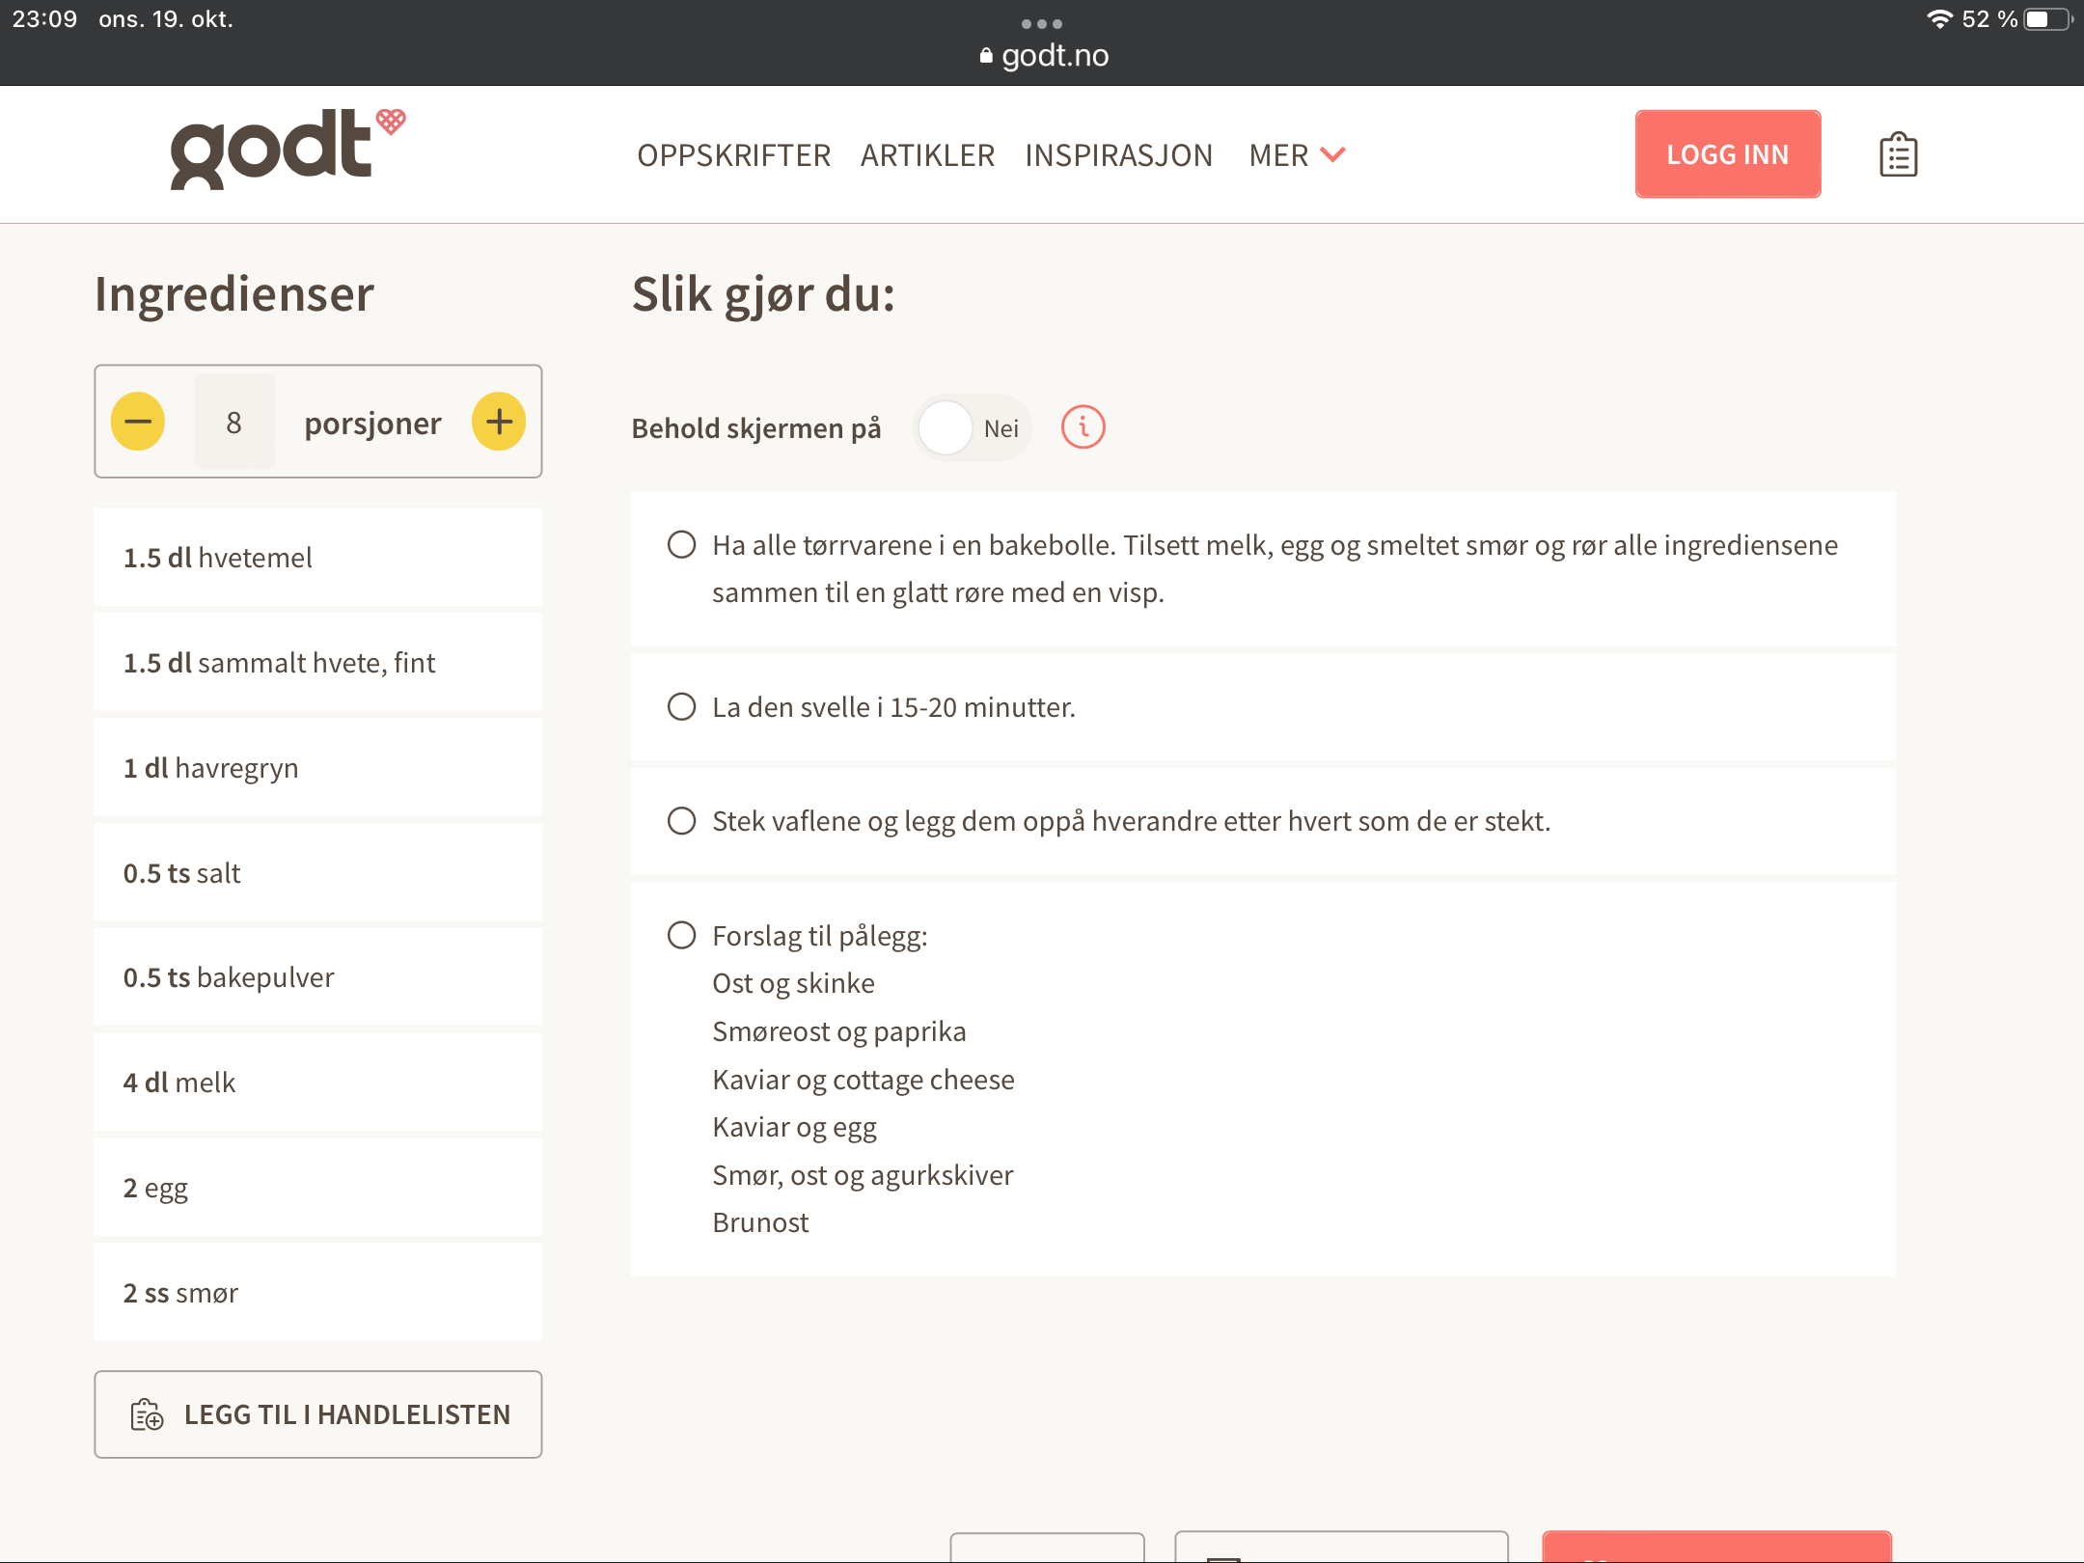Increase portions with the plus button
The width and height of the screenshot is (2084, 1563).
(x=499, y=422)
